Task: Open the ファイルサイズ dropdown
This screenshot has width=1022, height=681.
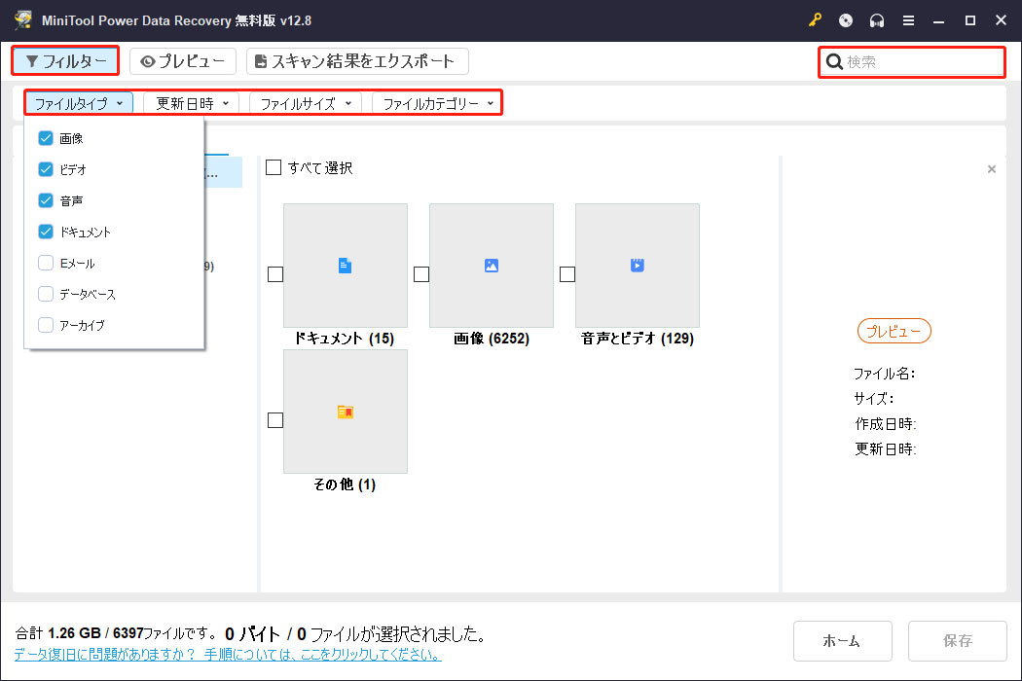Action: pos(302,102)
